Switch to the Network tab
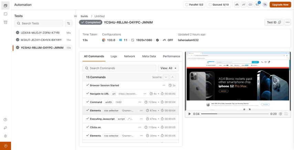This screenshot has width=294, height=150. (129, 56)
